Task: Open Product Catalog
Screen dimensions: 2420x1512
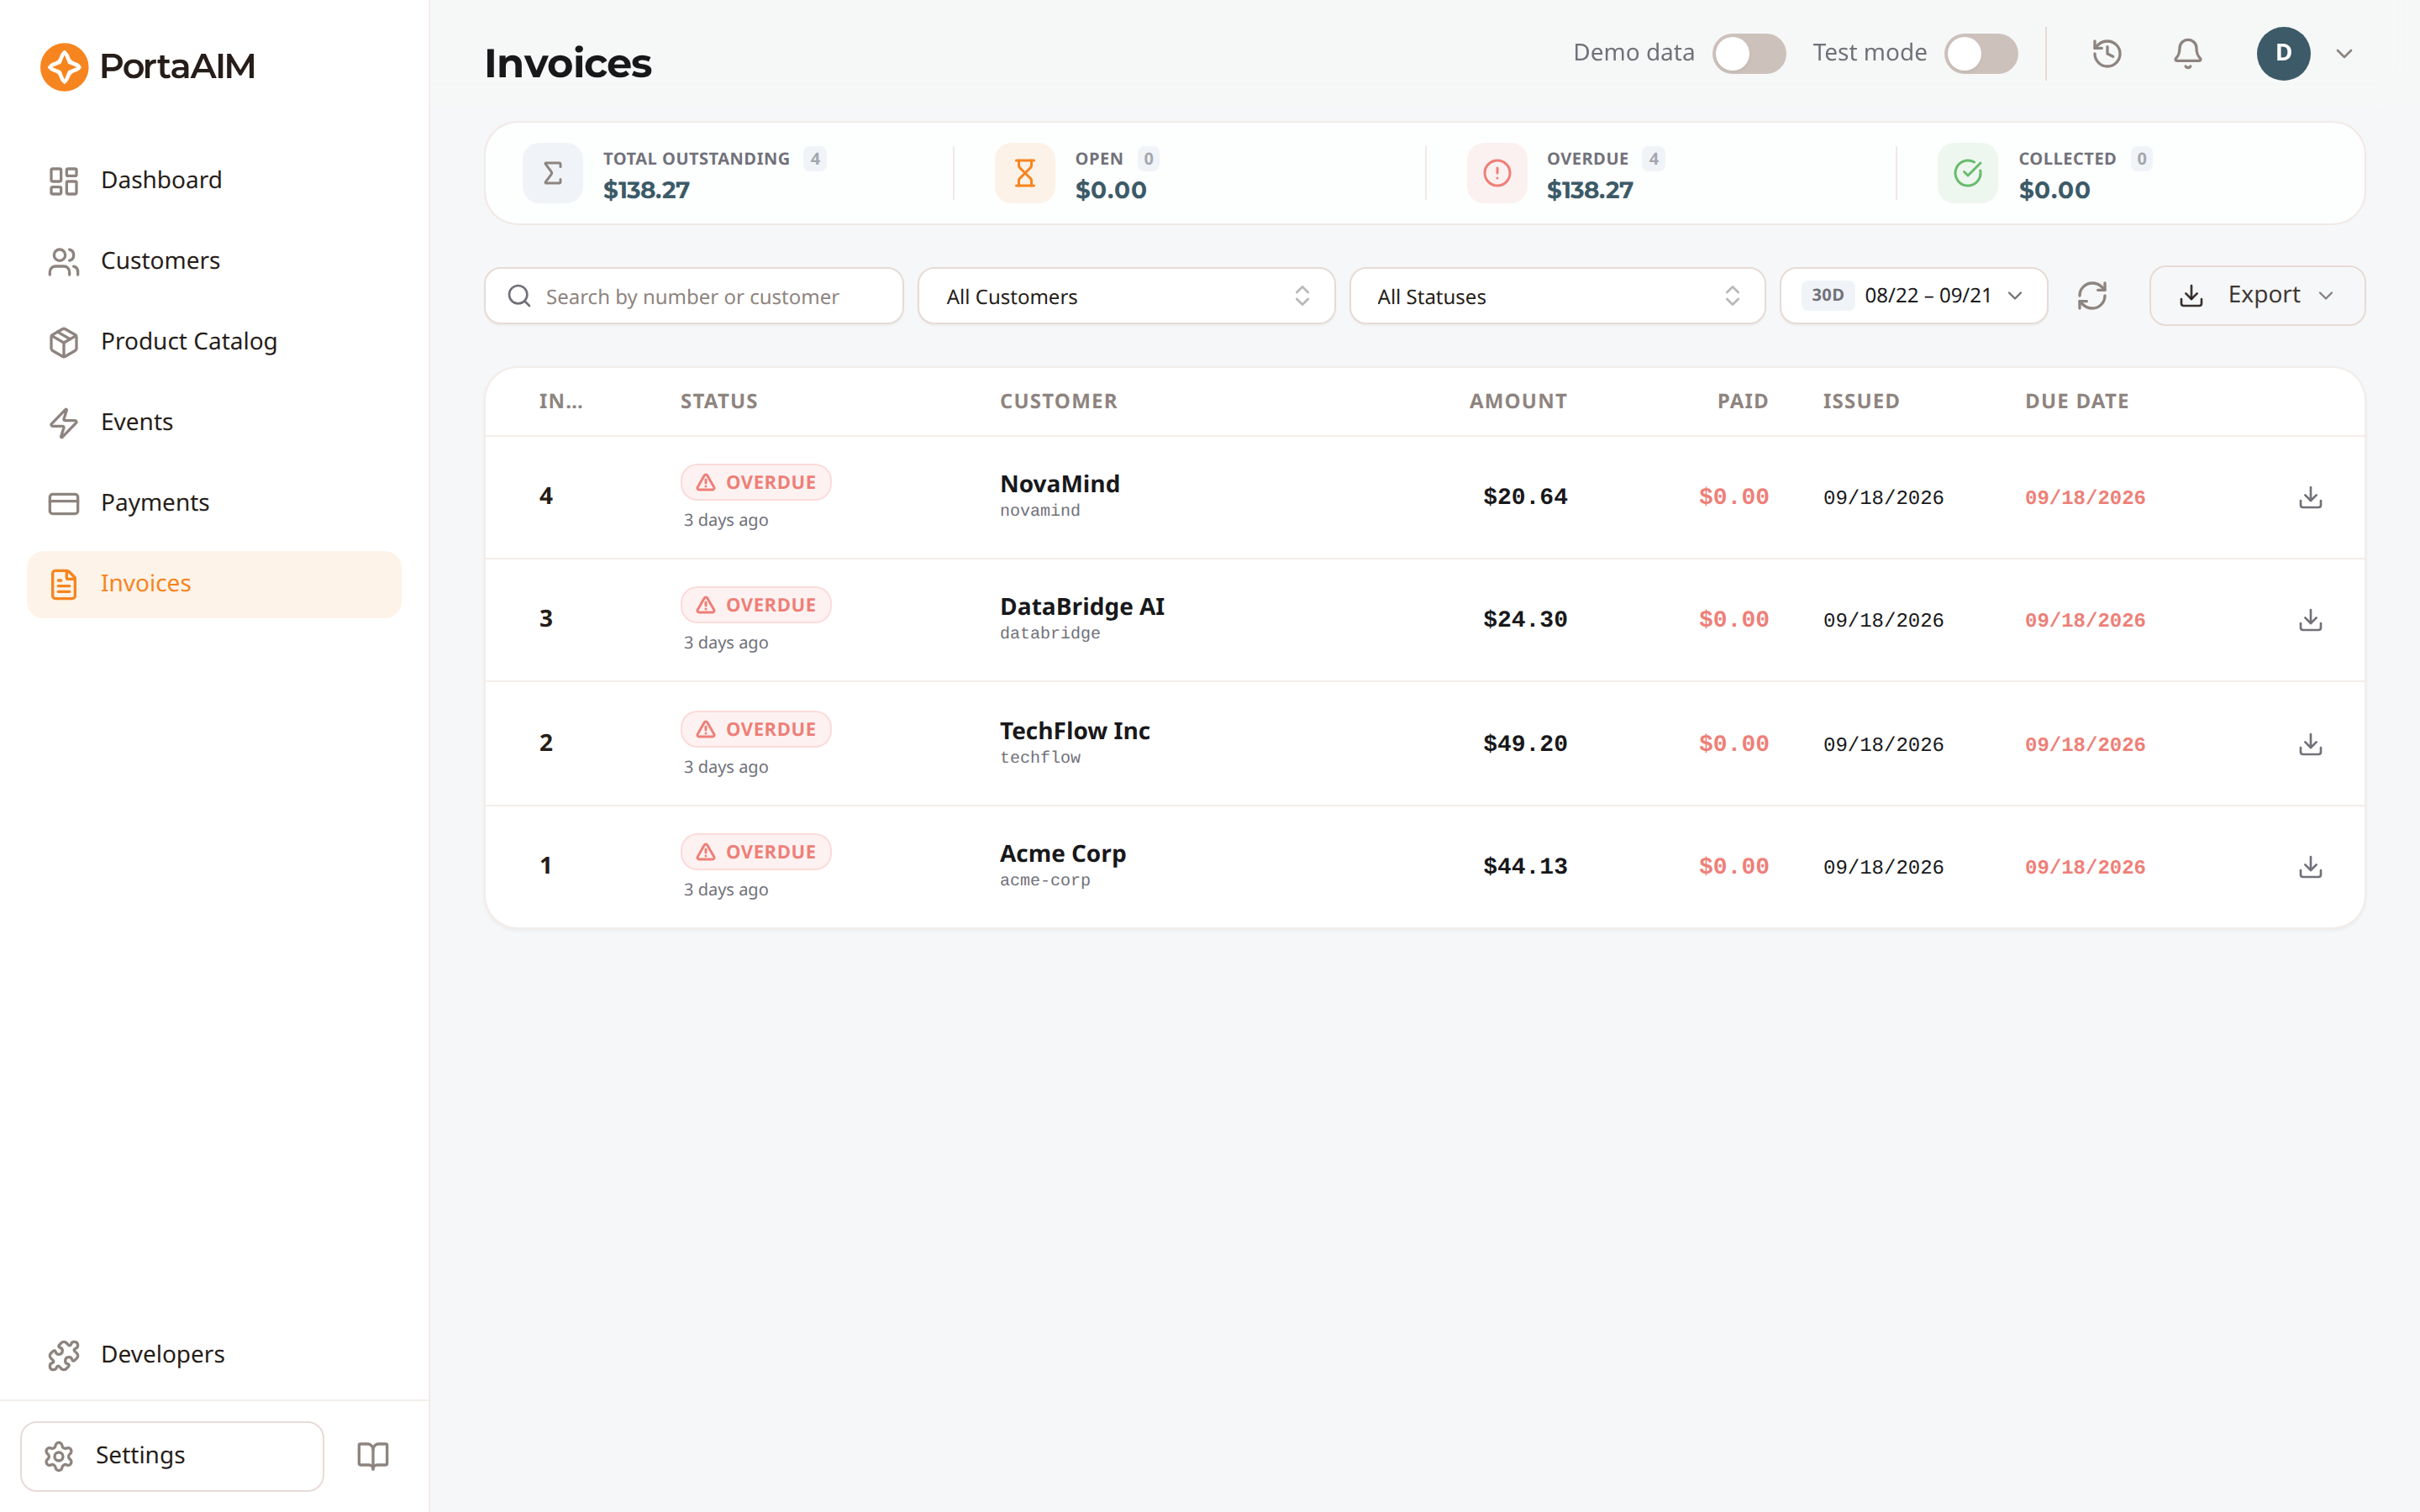Action: (214, 342)
